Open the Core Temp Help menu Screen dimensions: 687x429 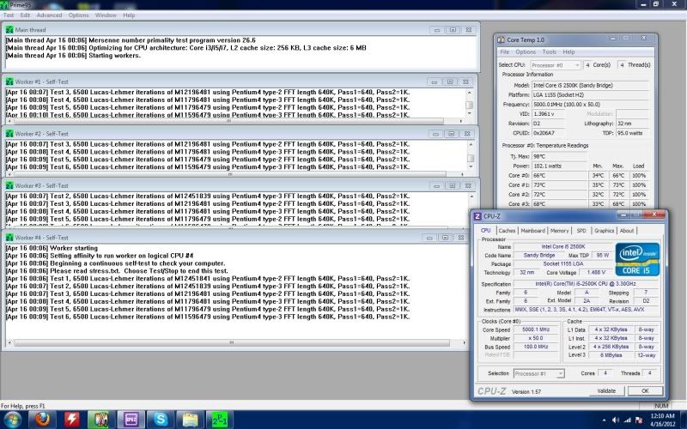(x=568, y=51)
